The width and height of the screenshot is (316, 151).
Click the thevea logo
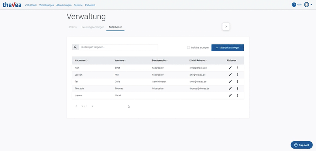click(12, 5)
